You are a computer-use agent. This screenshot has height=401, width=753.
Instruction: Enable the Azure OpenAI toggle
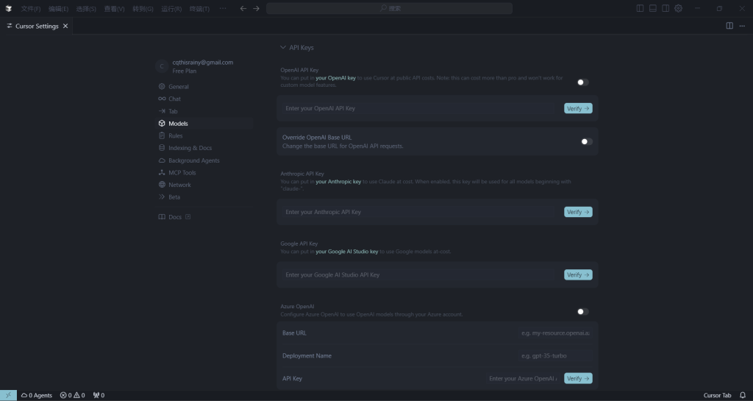click(582, 312)
